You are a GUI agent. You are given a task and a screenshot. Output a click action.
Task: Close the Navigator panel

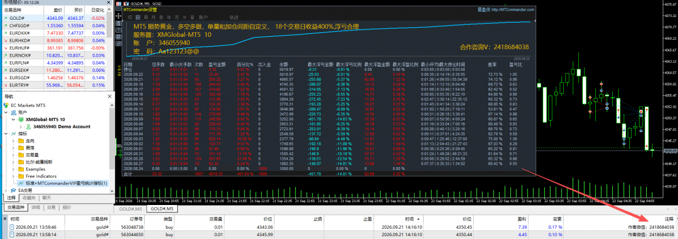pyautogui.click(x=111, y=97)
